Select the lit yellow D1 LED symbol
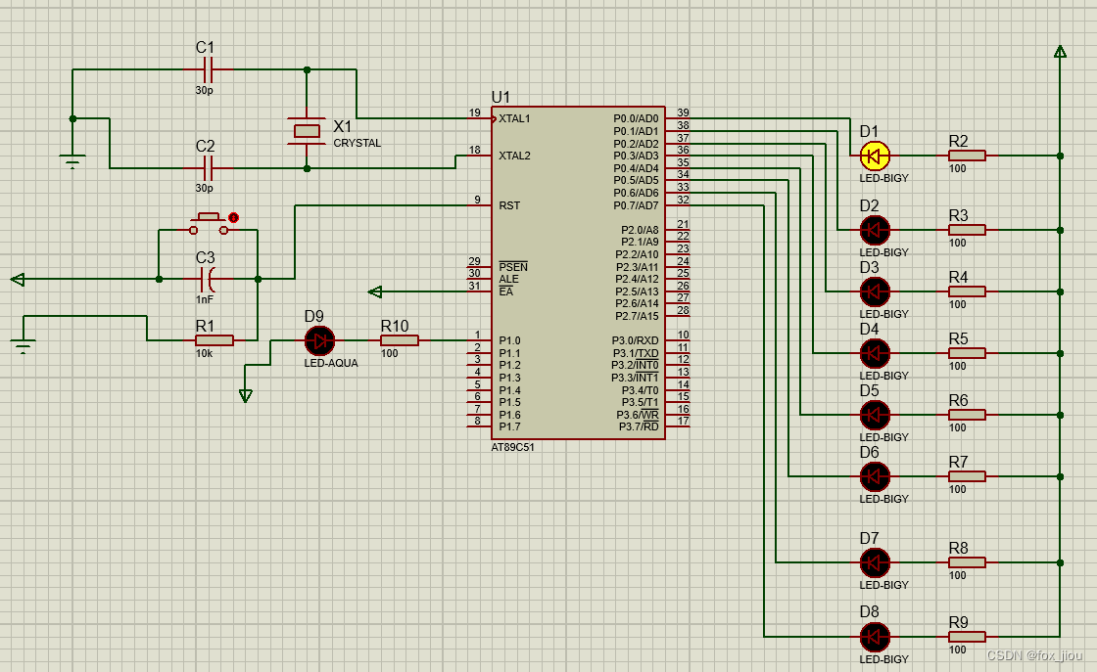 coord(874,156)
